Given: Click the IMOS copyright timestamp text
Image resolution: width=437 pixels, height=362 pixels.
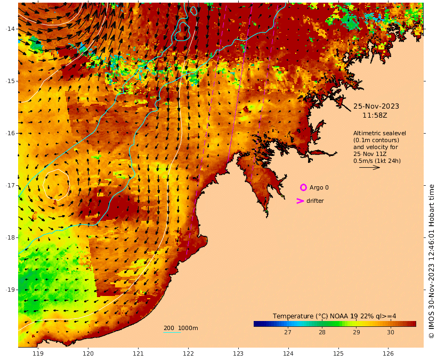Looking at the screenshot, I should (431, 261).
